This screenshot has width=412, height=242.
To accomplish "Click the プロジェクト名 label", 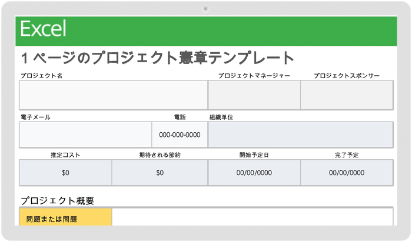I will [x=42, y=76].
